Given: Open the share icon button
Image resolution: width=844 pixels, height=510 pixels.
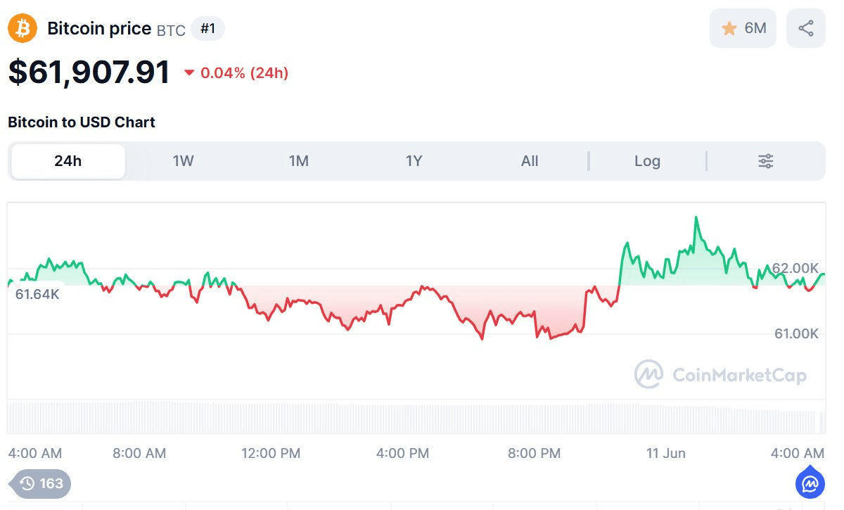Looking at the screenshot, I should [x=806, y=28].
